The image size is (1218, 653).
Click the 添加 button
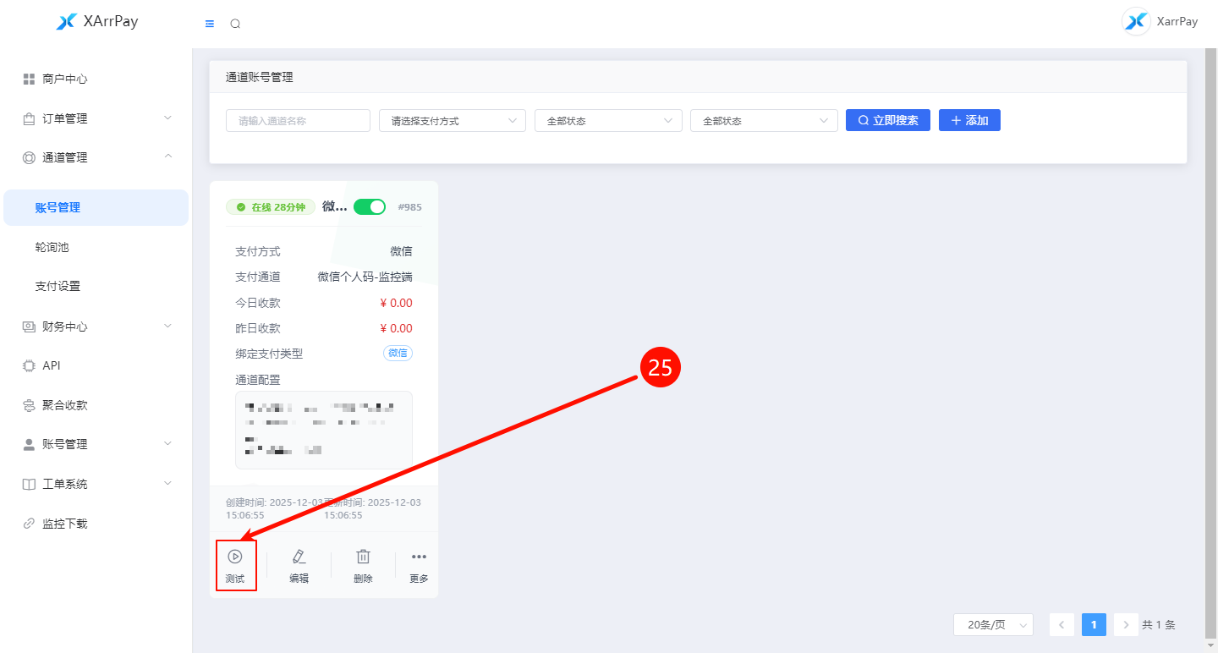pyautogui.click(x=969, y=120)
